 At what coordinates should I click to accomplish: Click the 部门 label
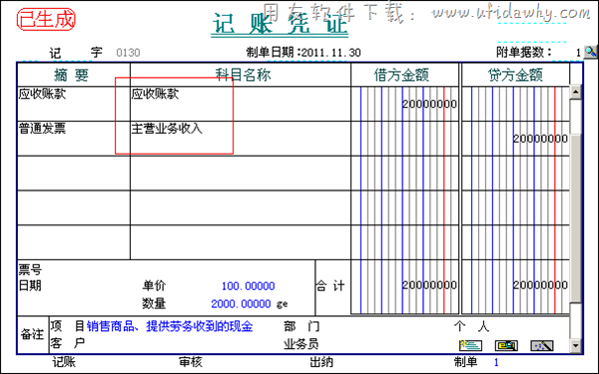pyautogui.click(x=301, y=326)
